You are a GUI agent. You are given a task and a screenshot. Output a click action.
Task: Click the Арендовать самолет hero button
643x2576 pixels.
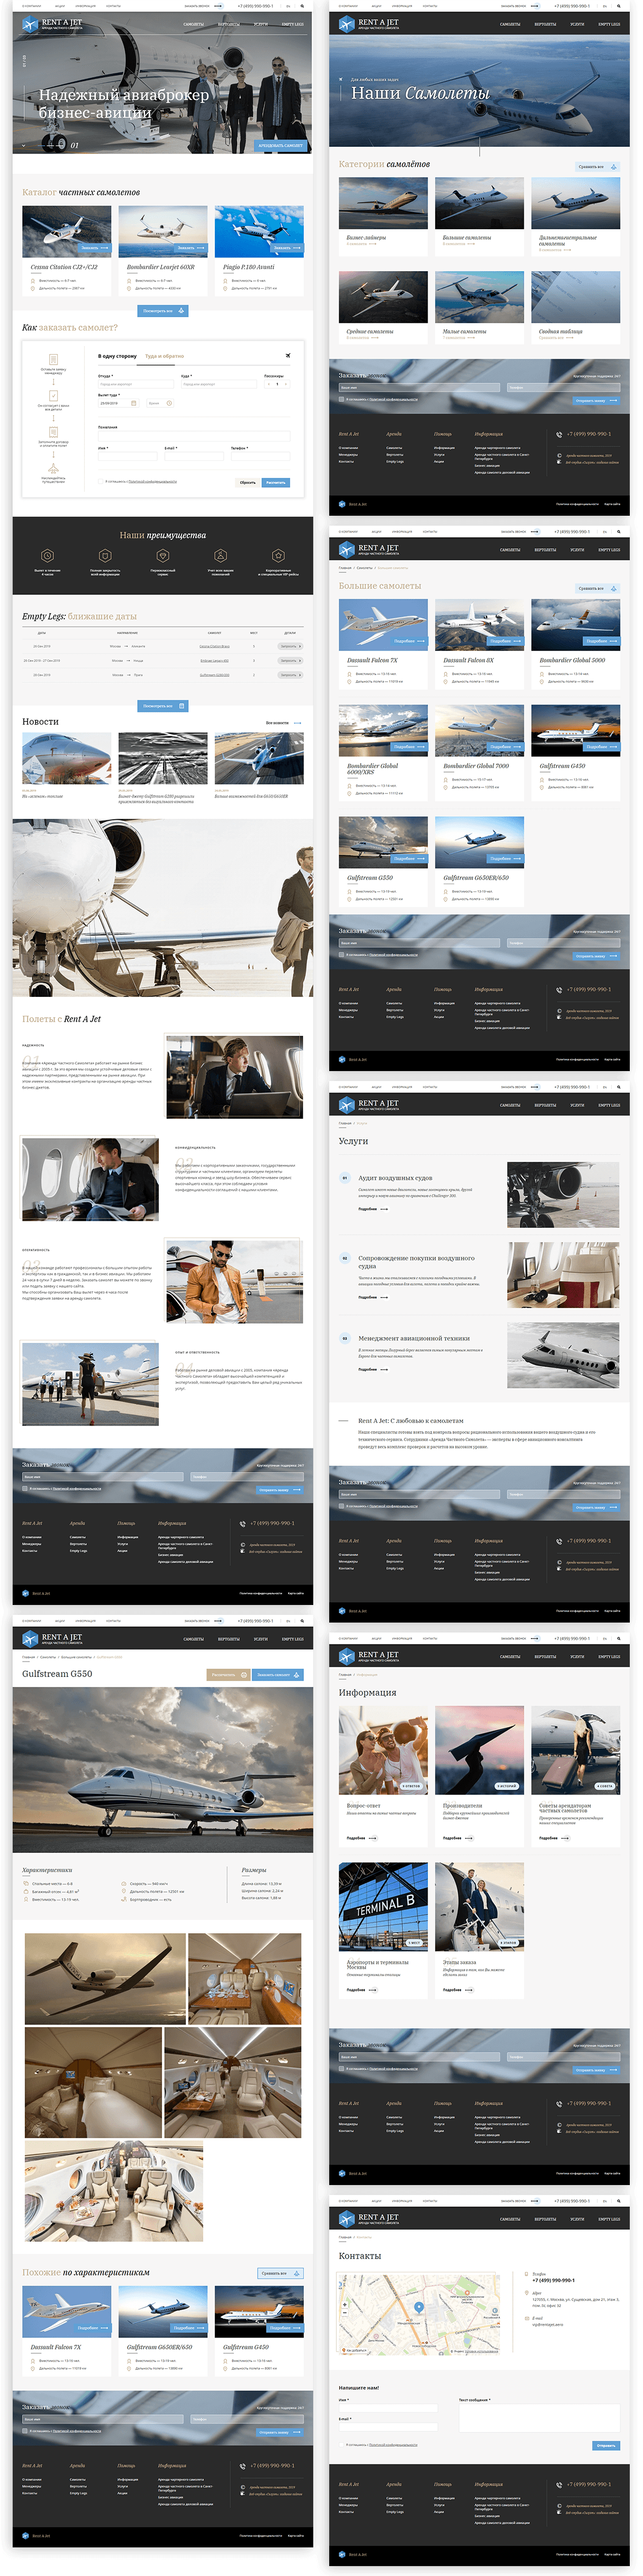click(x=280, y=146)
